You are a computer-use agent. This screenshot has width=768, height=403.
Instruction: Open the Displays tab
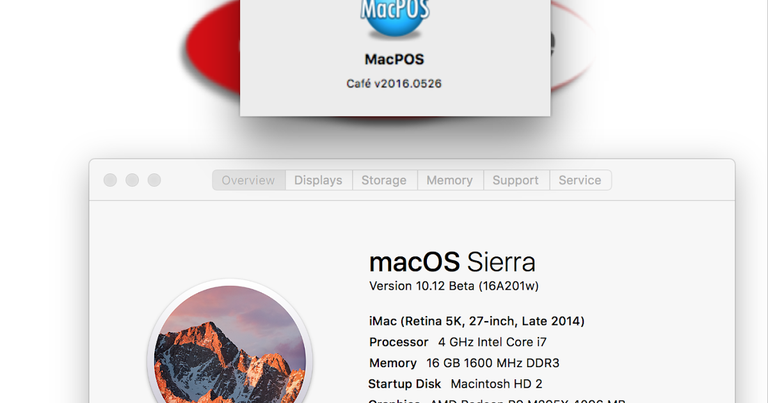(318, 180)
